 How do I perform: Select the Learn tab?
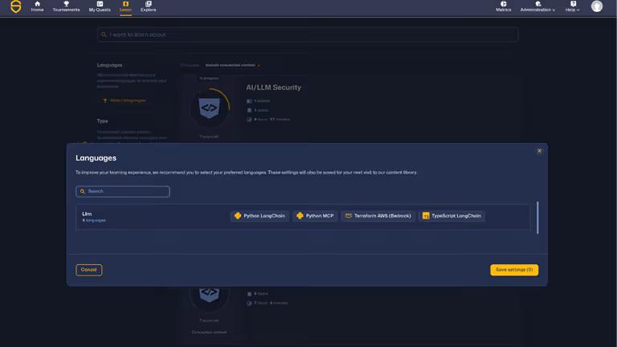tap(125, 6)
